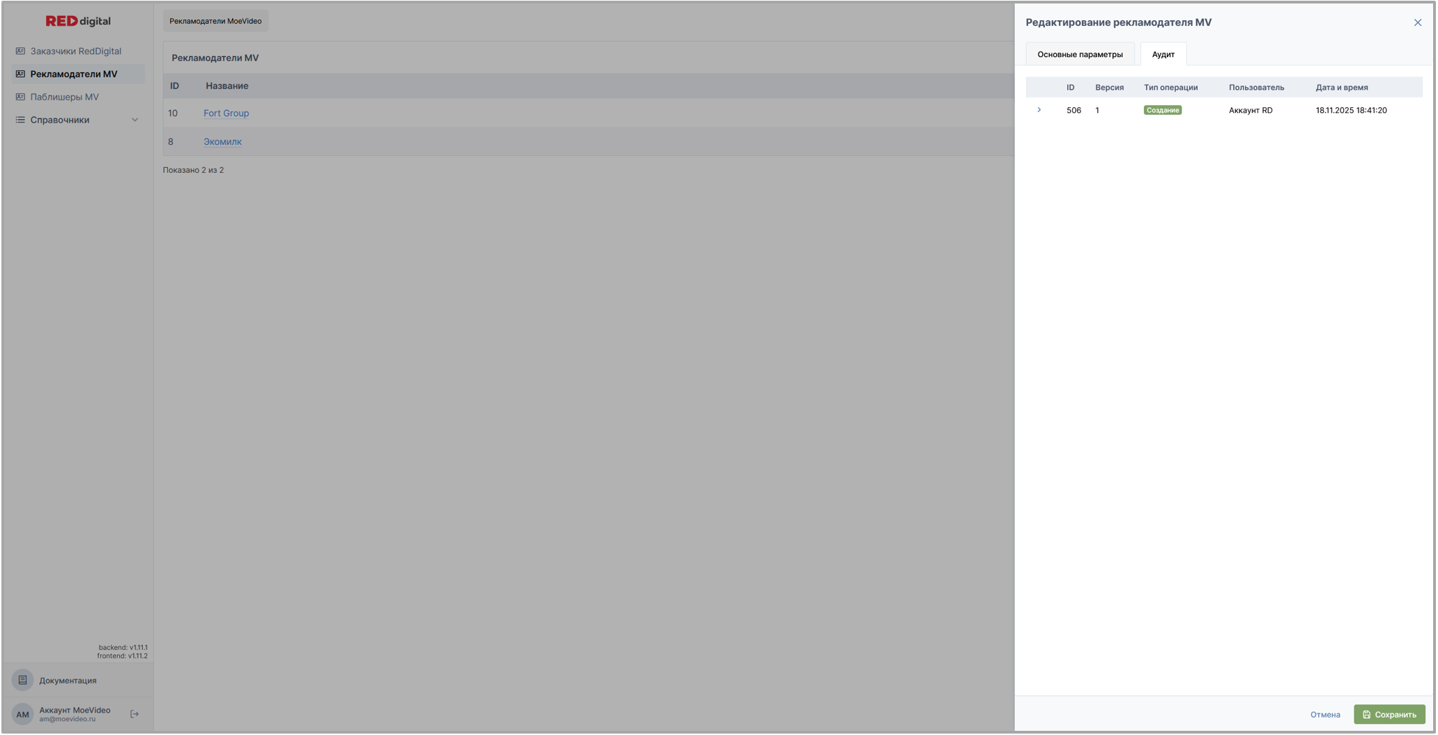Click the Паблишеры MV sidebar icon
This screenshot has width=1438, height=735.
20,97
